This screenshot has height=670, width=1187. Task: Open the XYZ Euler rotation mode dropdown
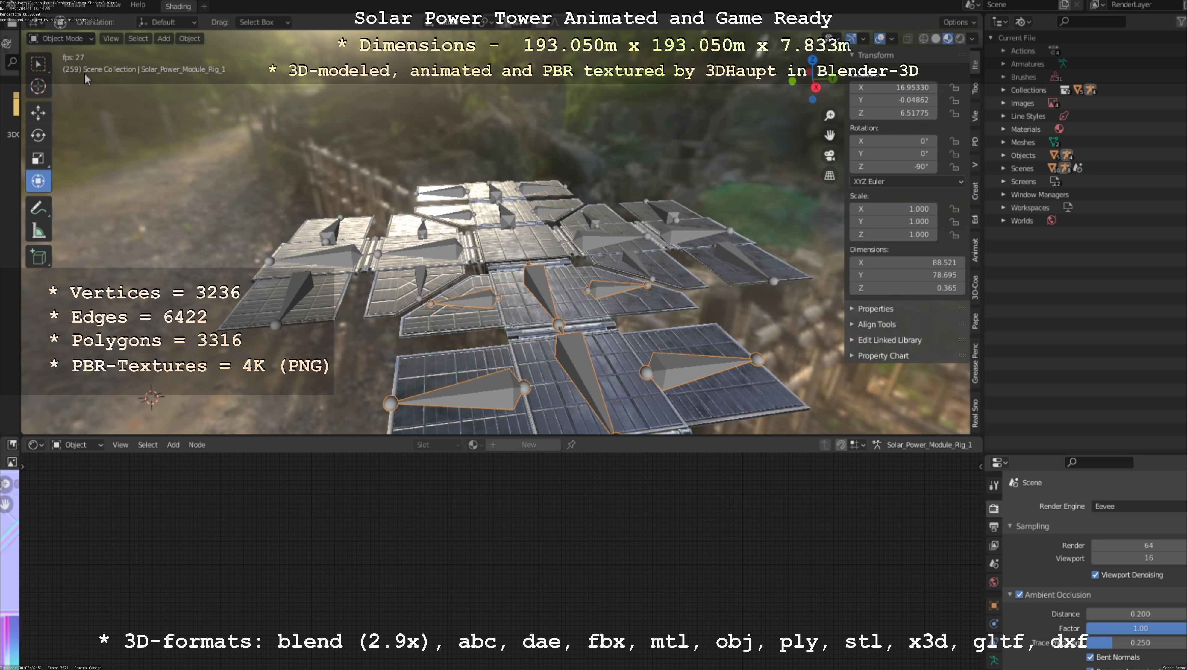[x=907, y=181]
